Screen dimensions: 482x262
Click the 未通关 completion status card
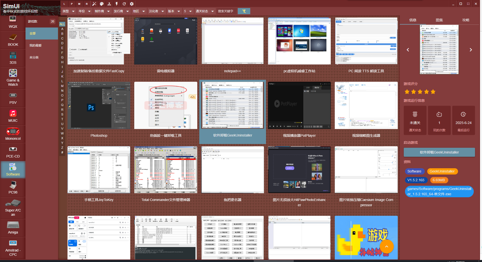click(415, 120)
